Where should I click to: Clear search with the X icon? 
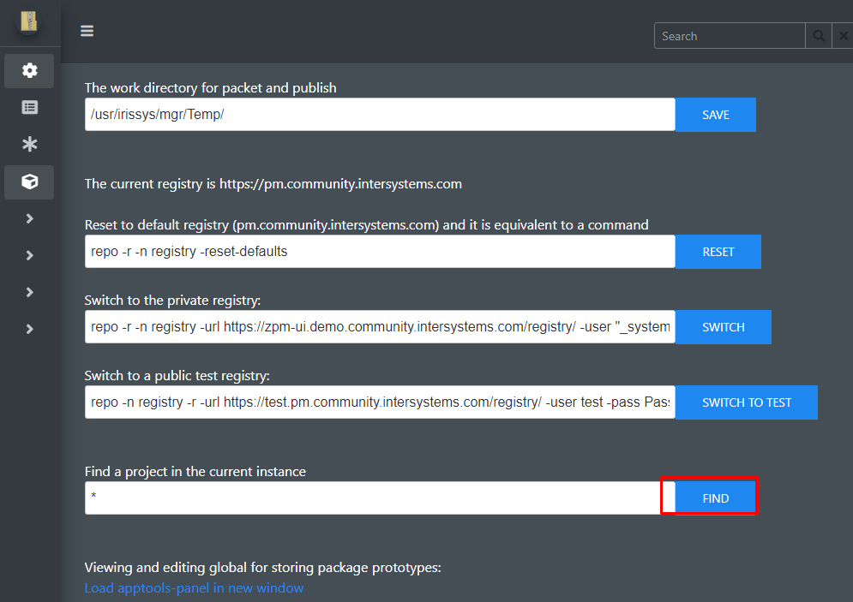[843, 36]
